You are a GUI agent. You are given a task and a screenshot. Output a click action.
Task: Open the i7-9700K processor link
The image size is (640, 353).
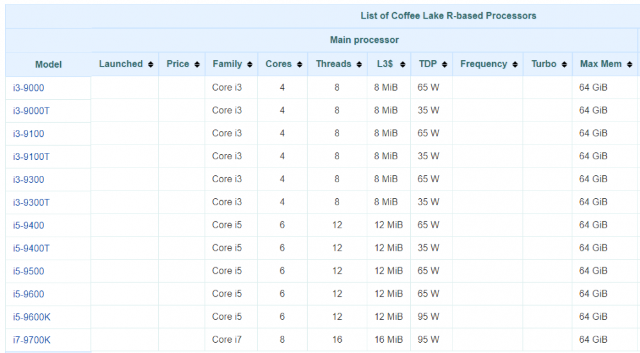[x=32, y=340]
